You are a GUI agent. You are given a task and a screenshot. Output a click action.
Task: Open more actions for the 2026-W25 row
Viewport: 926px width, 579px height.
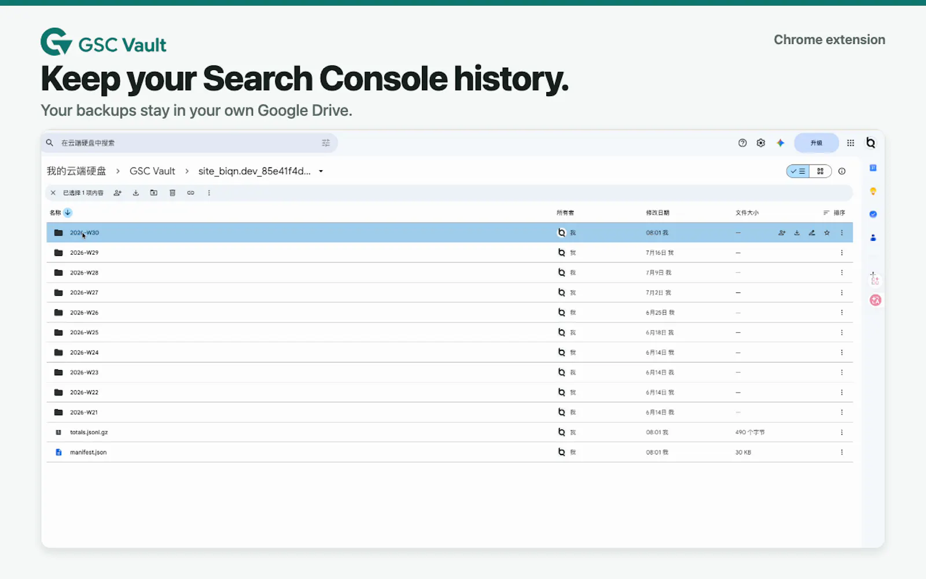(842, 332)
